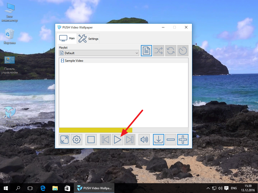Screen dimensions: 258x193
Task: Open Microsoft Edge from the taskbar
Action: 43,188
